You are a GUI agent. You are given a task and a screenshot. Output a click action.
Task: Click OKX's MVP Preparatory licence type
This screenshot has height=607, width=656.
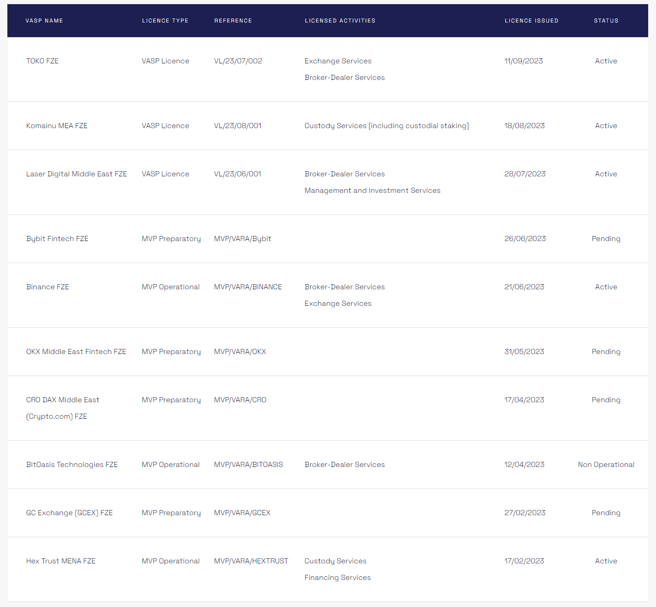(x=171, y=352)
